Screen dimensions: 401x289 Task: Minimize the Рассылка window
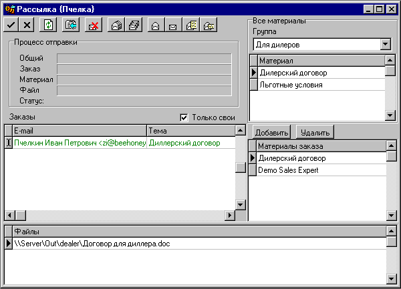coord(368,9)
